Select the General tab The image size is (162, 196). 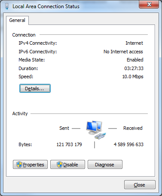[17, 20]
